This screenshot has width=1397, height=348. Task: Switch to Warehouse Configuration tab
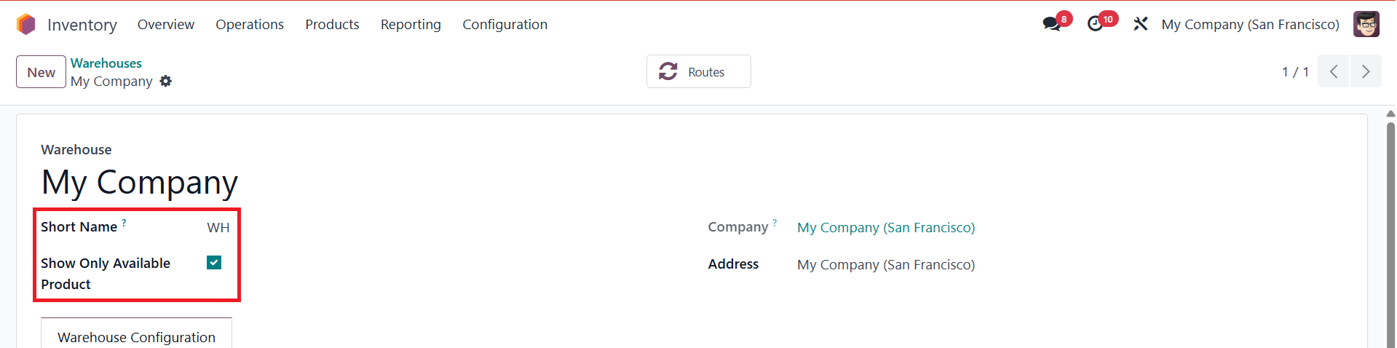tap(136, 337)
